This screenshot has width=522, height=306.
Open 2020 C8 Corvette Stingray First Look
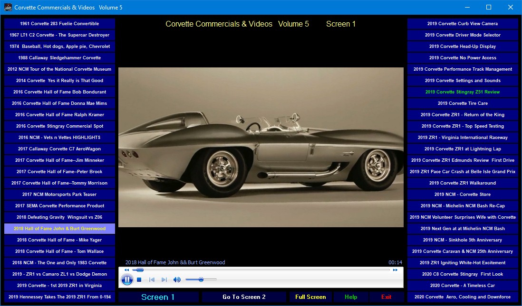coord(463,274)
